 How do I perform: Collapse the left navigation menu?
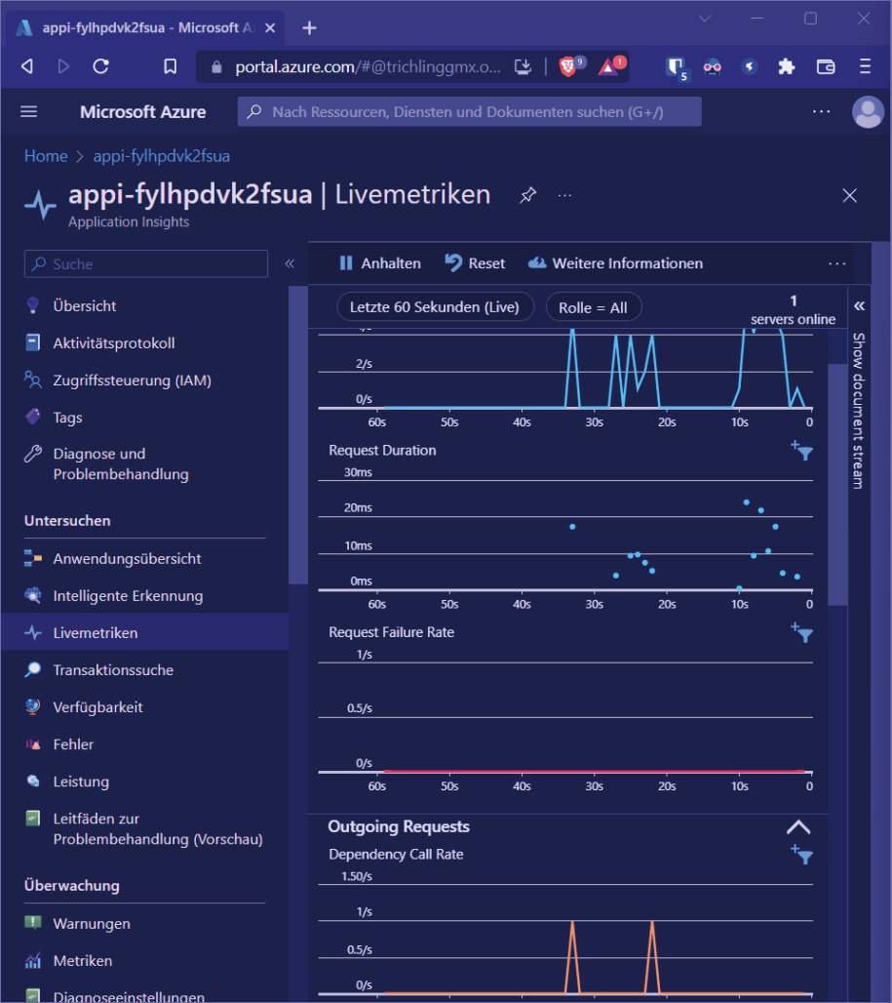(290, 263)
